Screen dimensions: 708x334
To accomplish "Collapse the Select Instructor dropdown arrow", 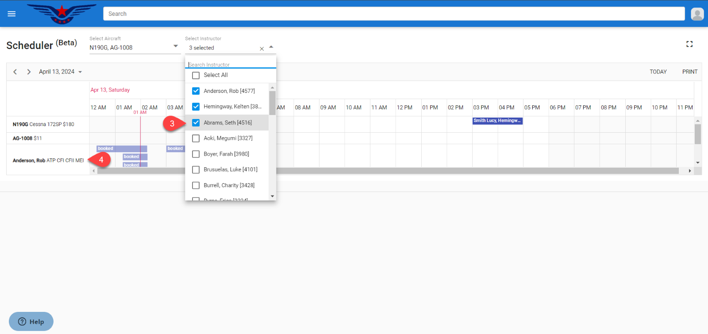I will tap(271, 47).
